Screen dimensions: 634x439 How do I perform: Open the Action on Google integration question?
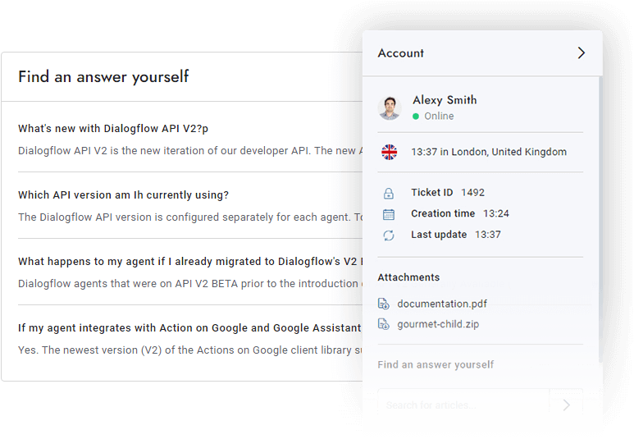tap(189, 328)
